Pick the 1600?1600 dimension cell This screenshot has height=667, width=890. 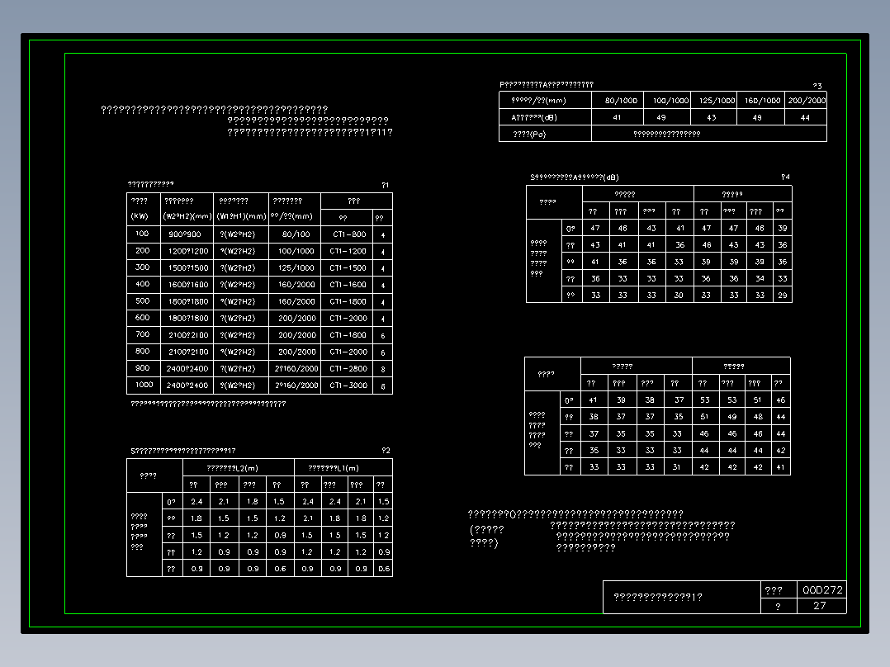pos(188,285)
